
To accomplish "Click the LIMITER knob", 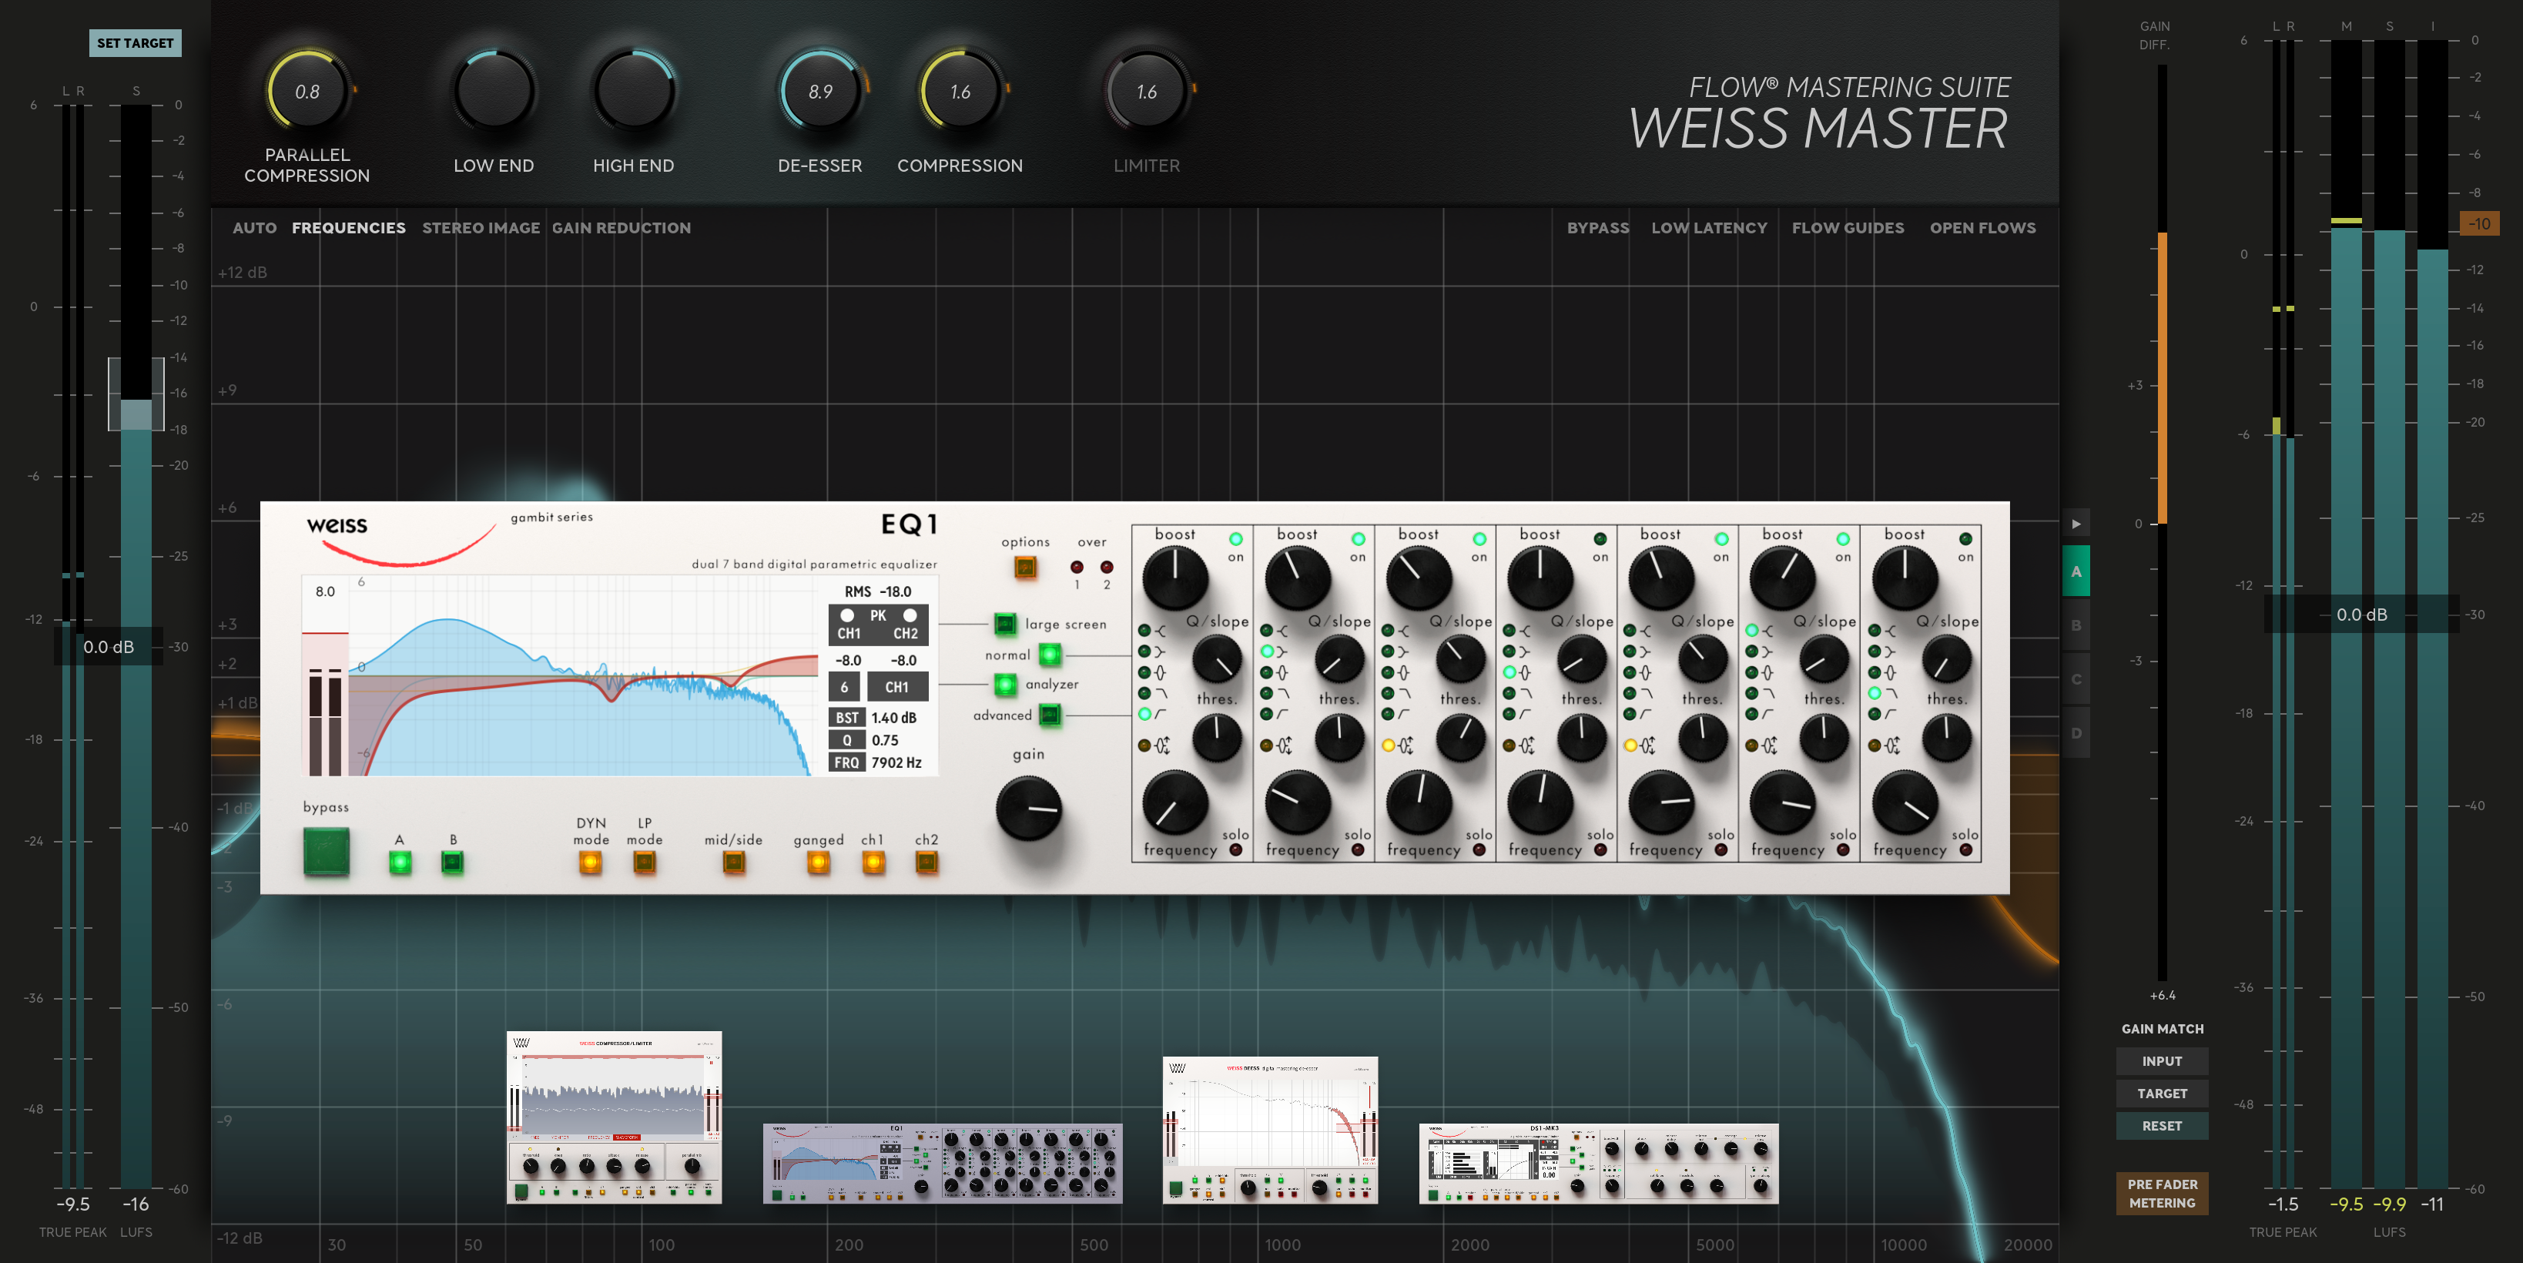I will (x=1146, y=91).
